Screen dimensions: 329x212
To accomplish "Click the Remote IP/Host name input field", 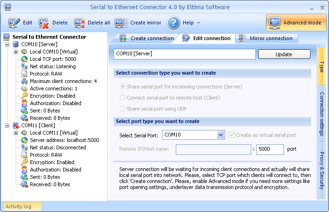I will tap(214, 149).
